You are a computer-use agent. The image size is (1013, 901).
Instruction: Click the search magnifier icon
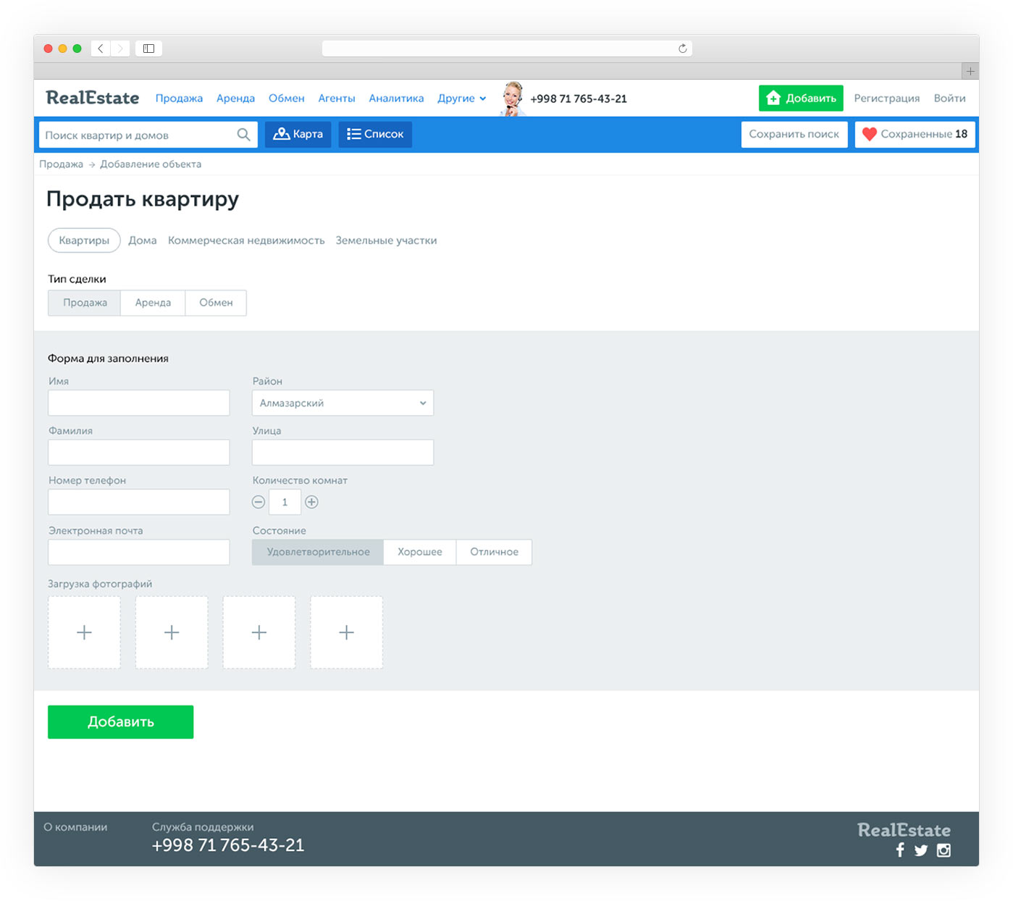(x=243, y=135)
